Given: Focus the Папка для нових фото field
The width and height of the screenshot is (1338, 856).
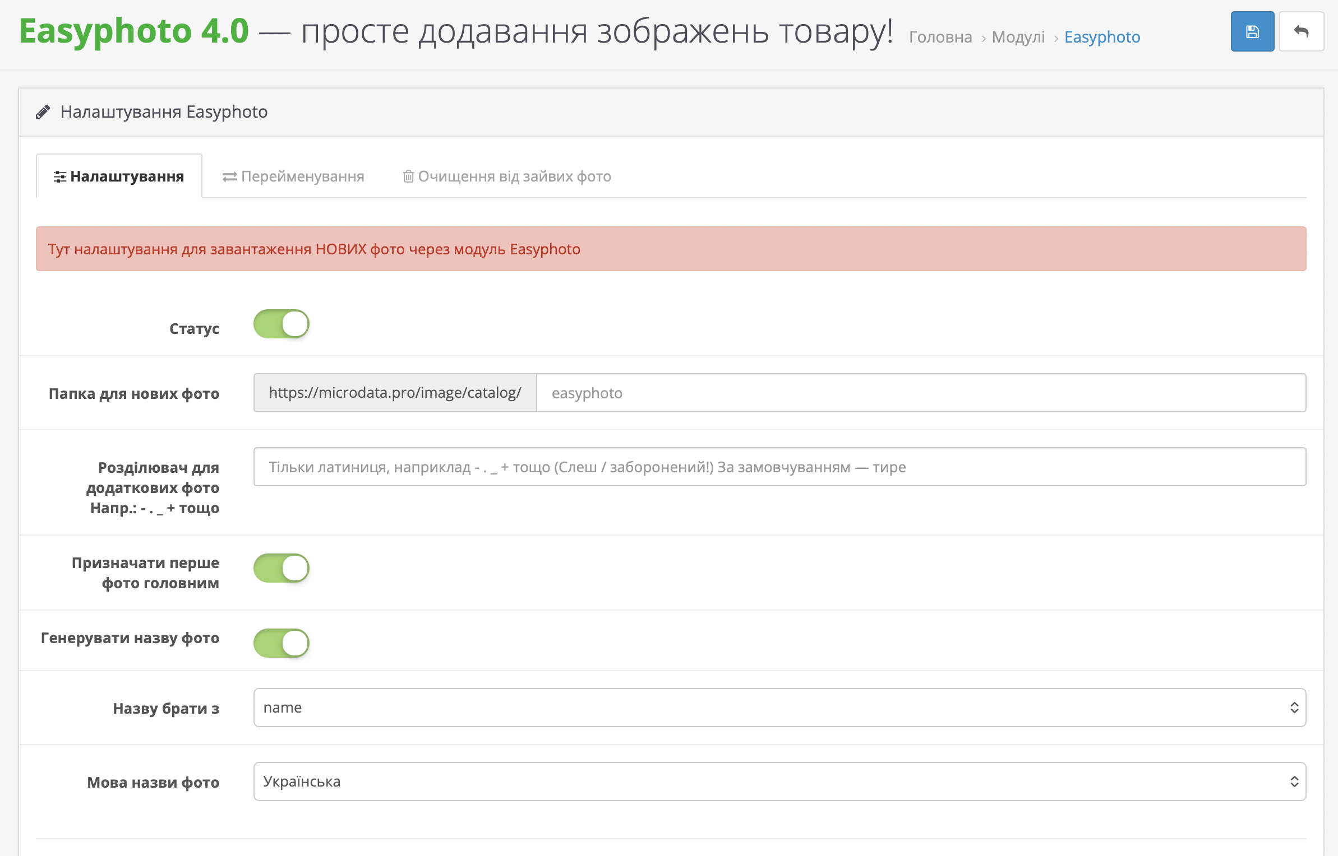Looking at the screenshot, I should (x=921, y=393).
